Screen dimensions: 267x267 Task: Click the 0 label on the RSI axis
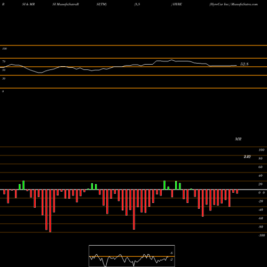pyautogui.click(x=3, y=91)
